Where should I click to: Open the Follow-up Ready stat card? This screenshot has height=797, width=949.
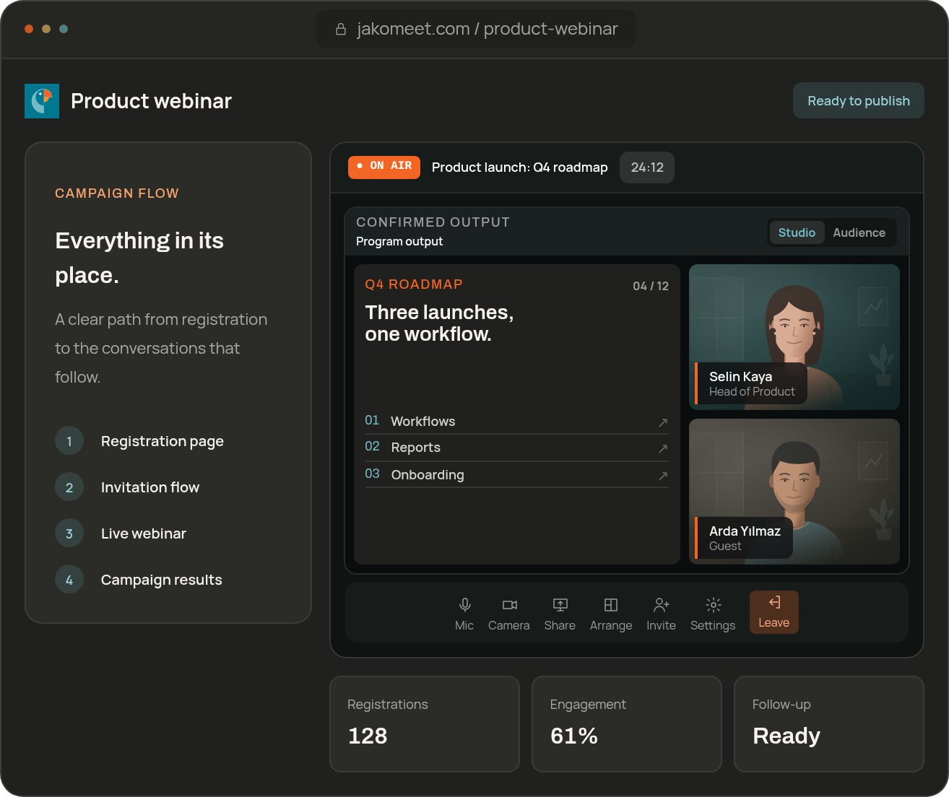[x=829, y=724]
